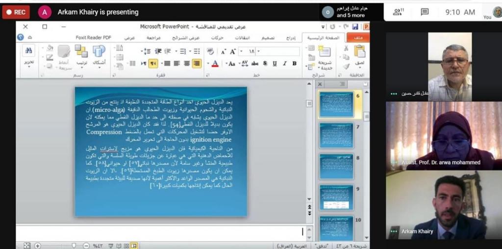Adjust the status bar zoom slider
The height and width of the screenshot is (249, 502).
[x=74, y=246]
